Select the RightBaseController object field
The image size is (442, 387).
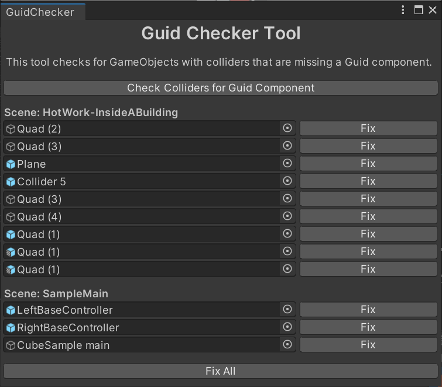pyautogui.click(x=141, y=327)
